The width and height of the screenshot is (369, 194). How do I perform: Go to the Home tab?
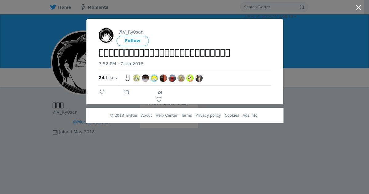(x=61, y=7)
